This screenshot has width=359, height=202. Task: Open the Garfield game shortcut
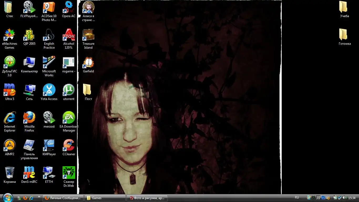pos(88,63)
